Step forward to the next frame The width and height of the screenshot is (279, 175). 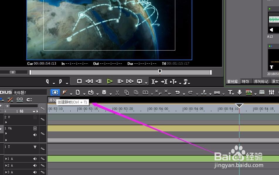120,82
